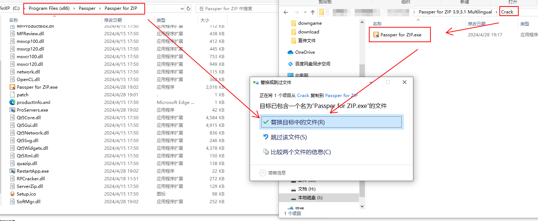Open 百度网盘同步空间 in navigation pane
538x221 pixels.
[312, 64]
